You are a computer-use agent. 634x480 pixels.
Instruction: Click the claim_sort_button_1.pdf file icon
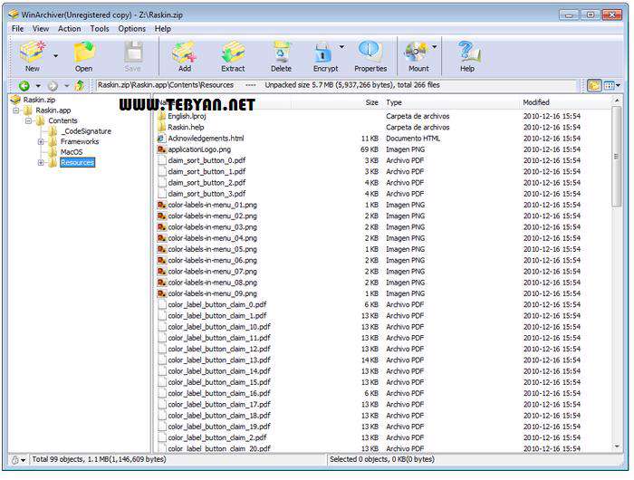click(162, 171)
